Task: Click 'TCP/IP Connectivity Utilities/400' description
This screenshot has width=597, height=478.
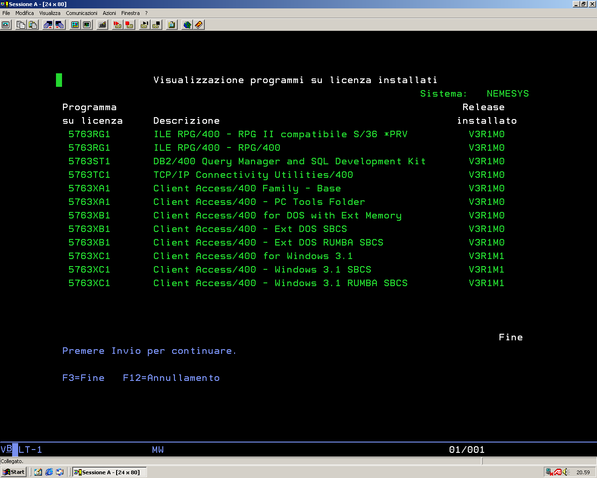Action: [253, 175]
